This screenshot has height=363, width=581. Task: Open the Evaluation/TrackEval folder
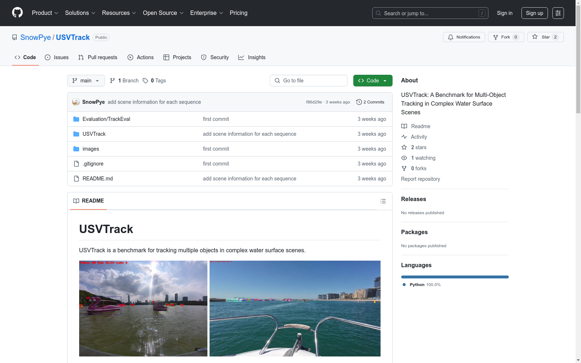[x=106, y=119]
